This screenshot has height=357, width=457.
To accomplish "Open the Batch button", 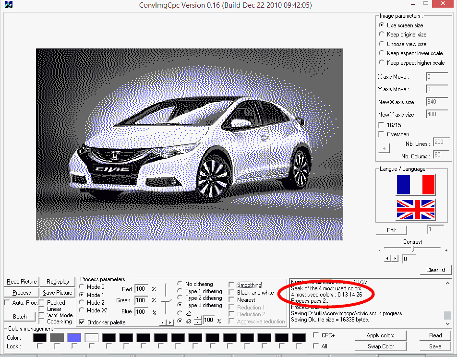I will pyautogui.click(x=20, y=317).
